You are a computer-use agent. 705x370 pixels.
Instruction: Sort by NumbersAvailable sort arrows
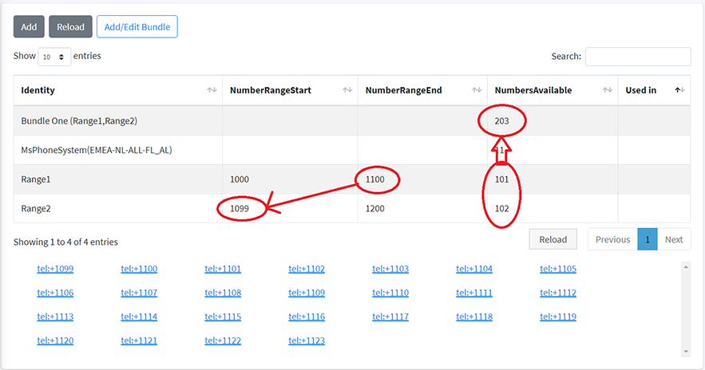pyautogui.click(x=608, y=91)
